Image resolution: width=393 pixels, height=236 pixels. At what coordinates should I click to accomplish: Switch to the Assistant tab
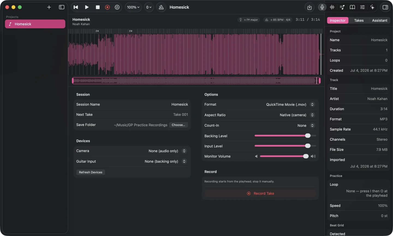380,20
